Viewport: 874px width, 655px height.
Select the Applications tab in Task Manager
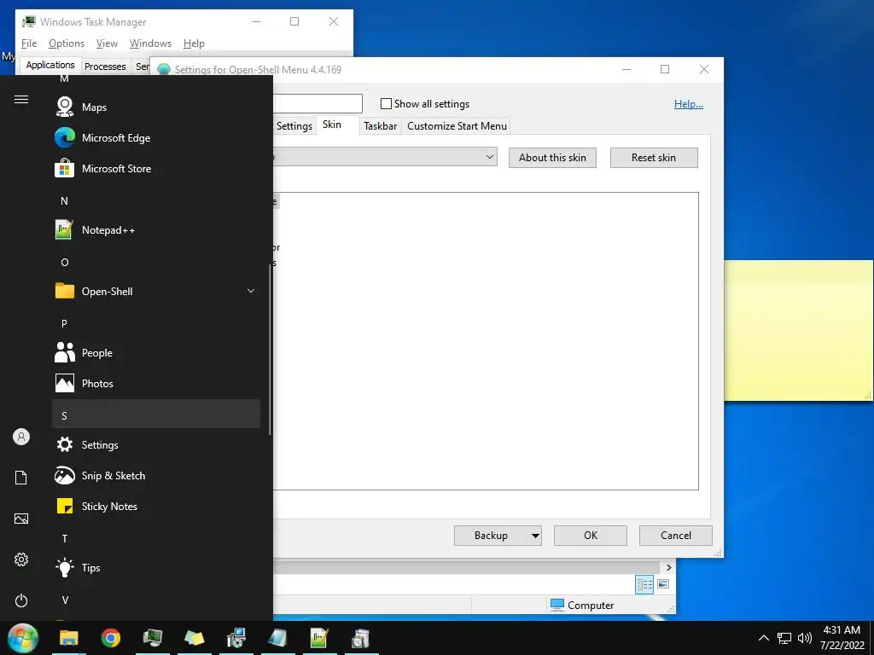(x=50, y=65)
